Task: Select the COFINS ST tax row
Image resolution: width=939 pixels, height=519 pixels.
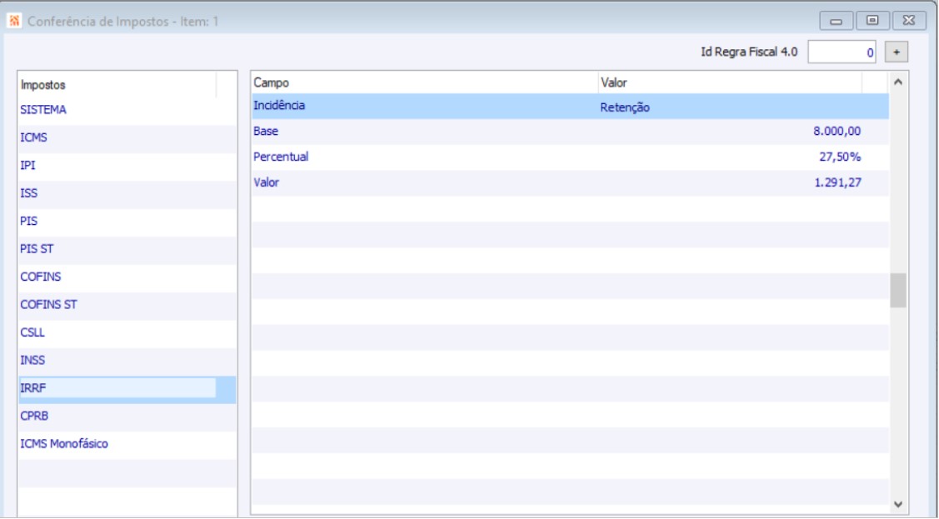Action: pos(127,305)
